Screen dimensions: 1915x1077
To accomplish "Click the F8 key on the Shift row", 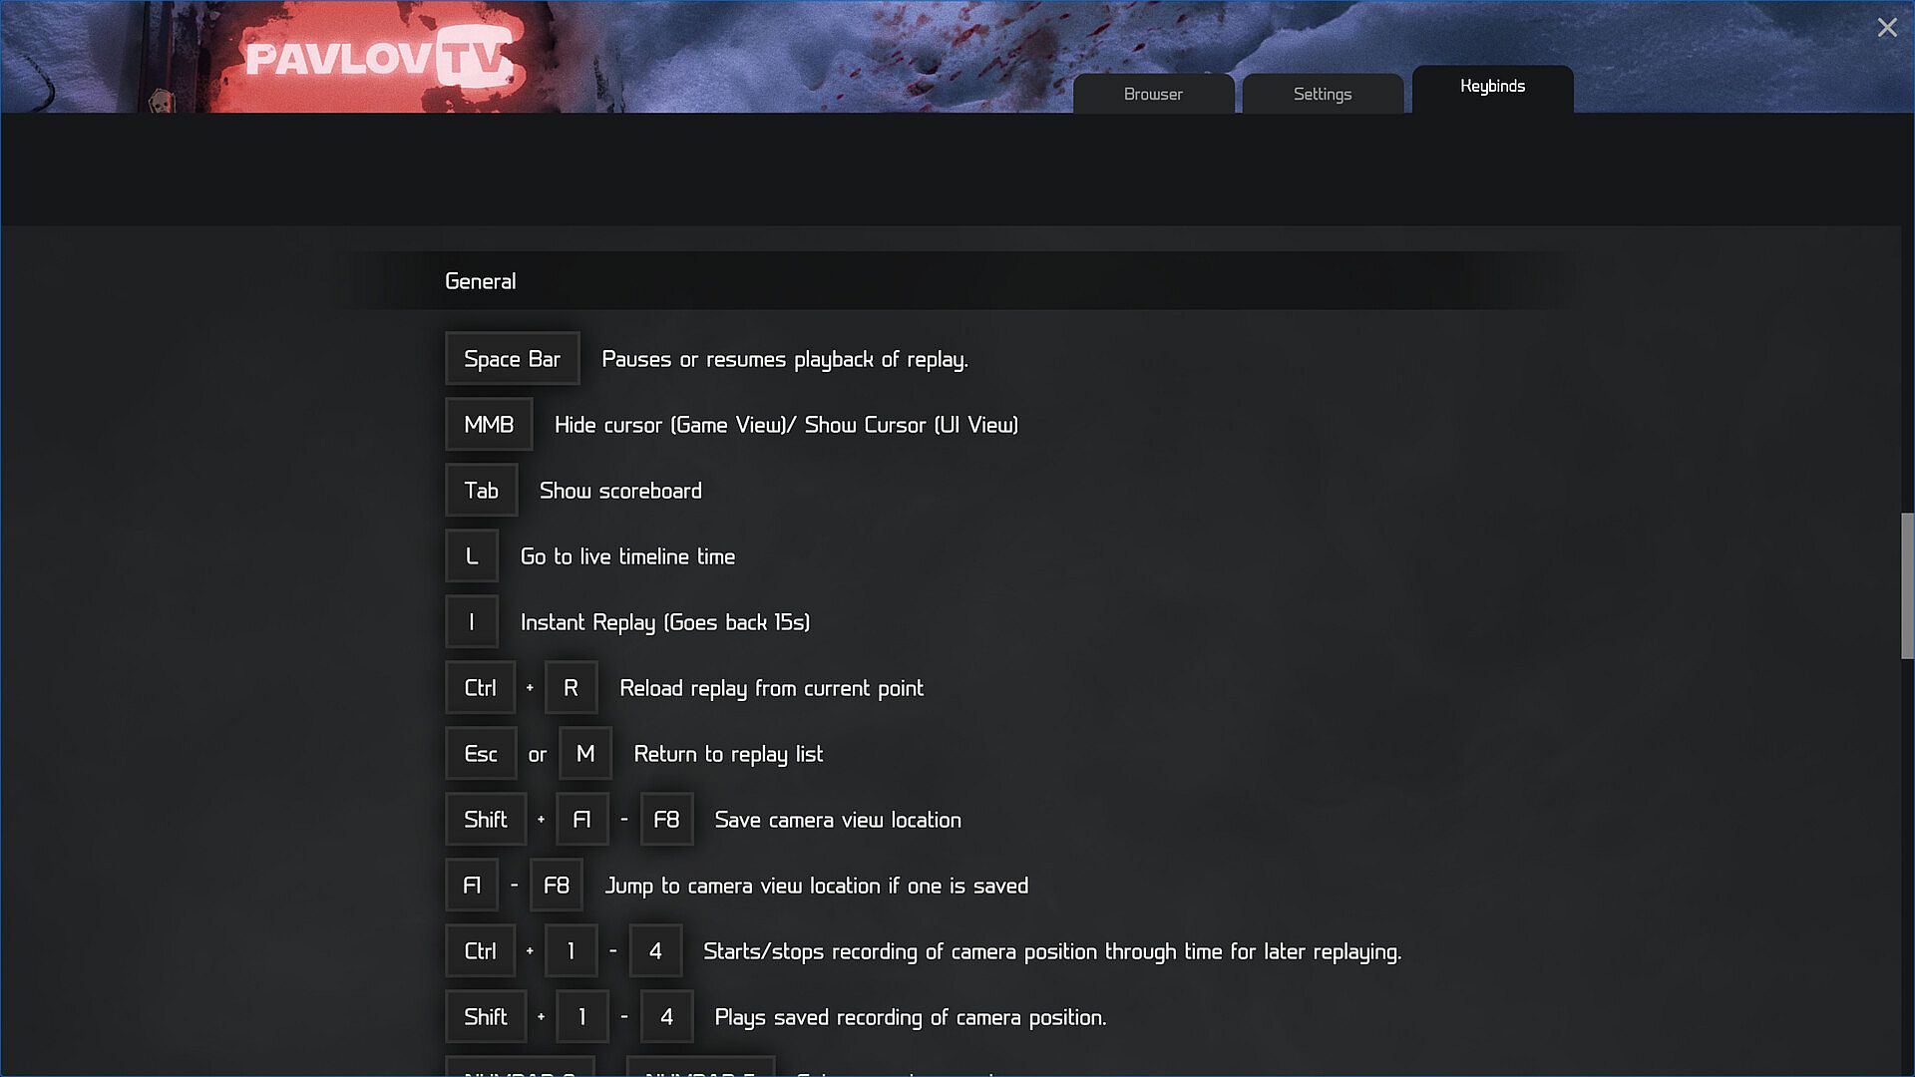I will [666, 820].
